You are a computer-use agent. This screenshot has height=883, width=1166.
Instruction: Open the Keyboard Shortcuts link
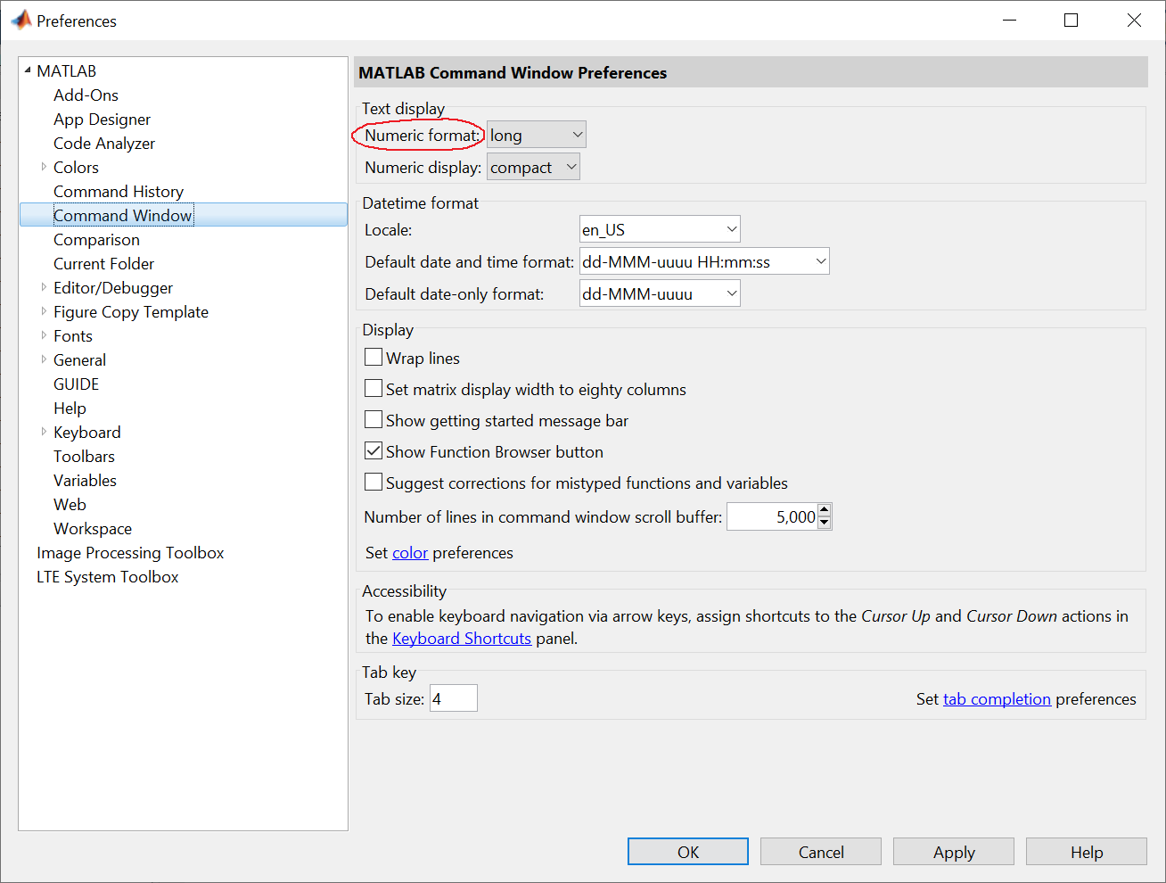pos(462,639)
